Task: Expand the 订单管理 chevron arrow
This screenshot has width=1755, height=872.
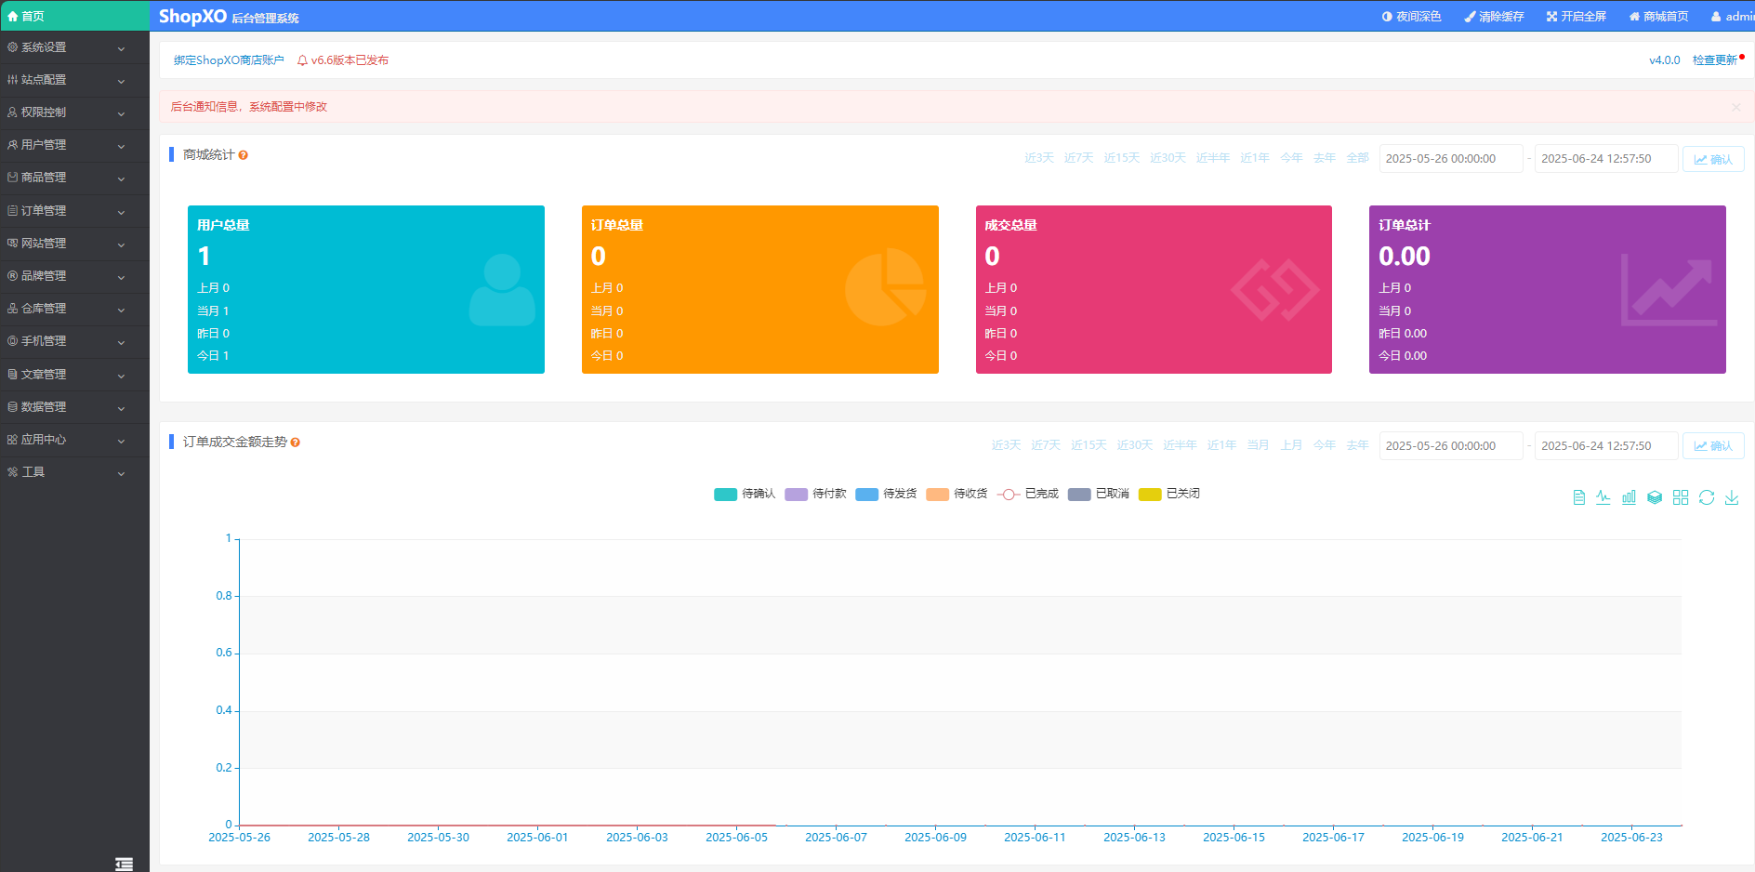Action: [121, 213]
